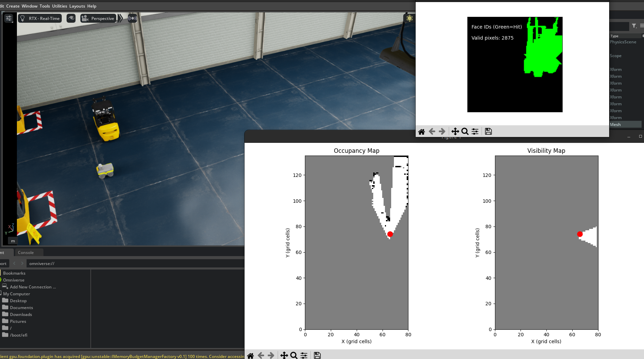The height and width of the screenshot is (359, 644).
Task: Toggle the pan tool in the Face IDs figure toolbar
Action: (455, 131)
